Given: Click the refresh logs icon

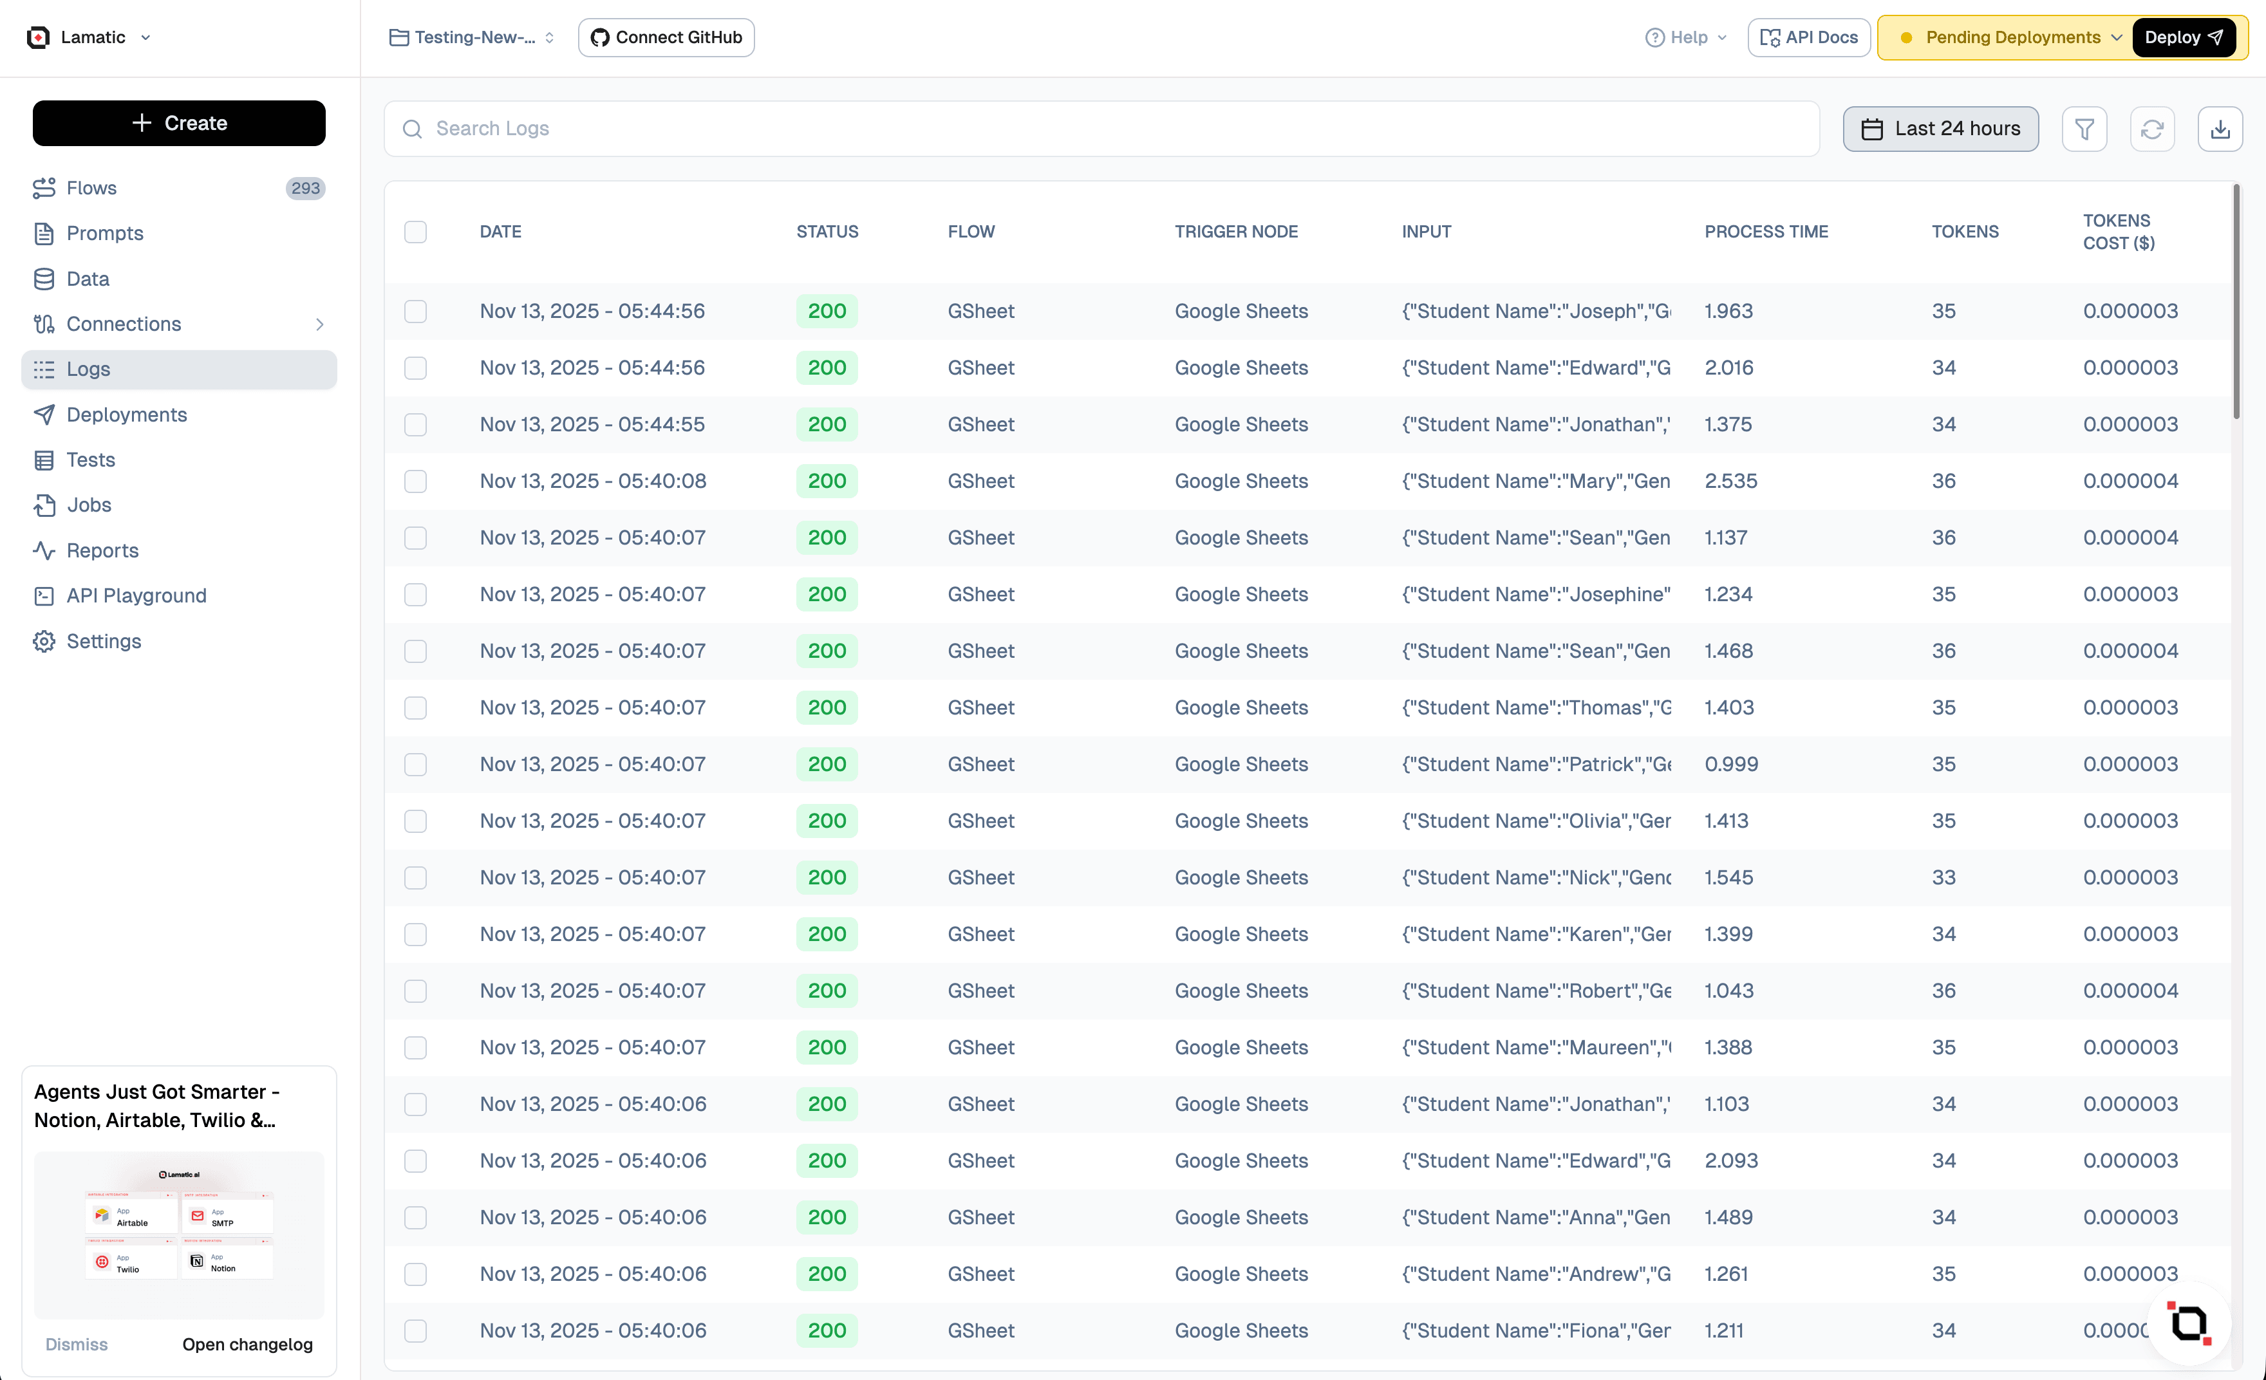Looking at the screenshot, I should (2152, 129).
